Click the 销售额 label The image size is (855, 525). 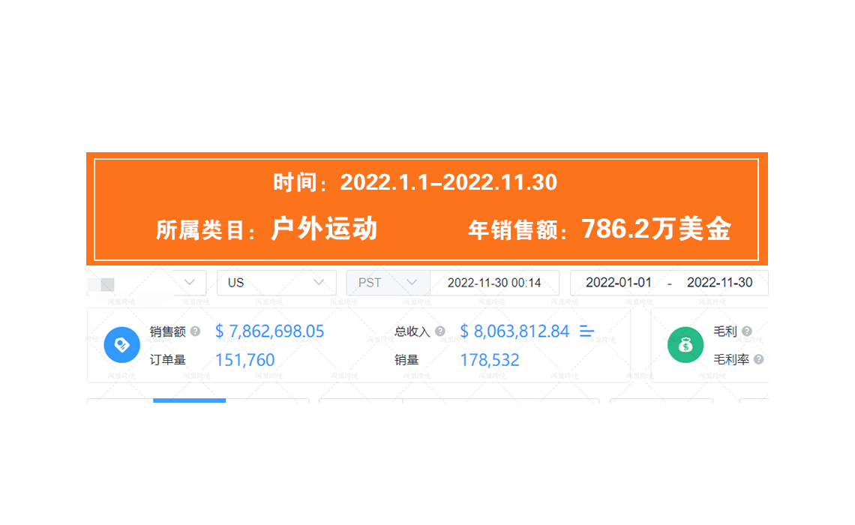(x=168, y=331)
